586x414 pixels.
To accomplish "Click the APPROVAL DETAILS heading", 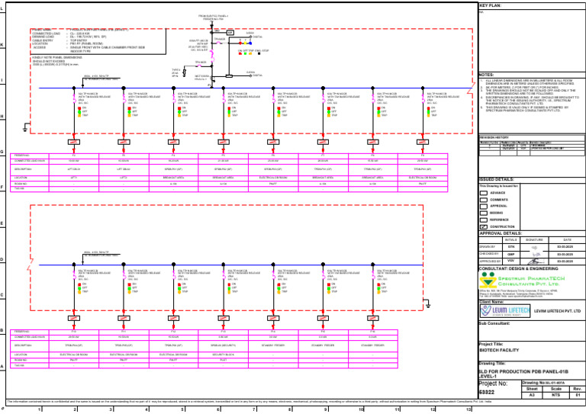I will tap(501, 233).
